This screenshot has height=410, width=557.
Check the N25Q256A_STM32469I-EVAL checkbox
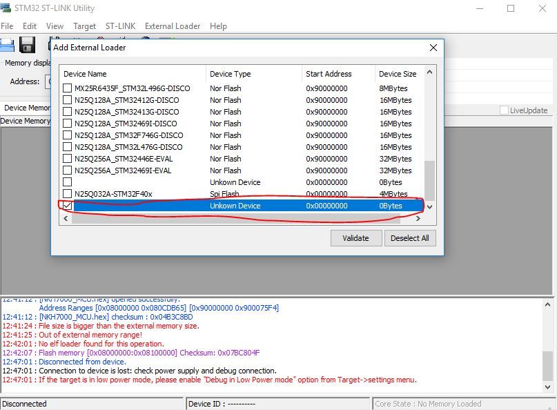(x=67, y=170)
